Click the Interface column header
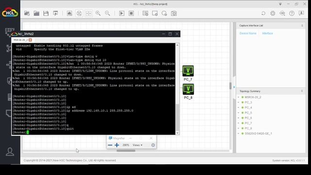Screen dimensions: 311x175 (x=267, y=33)
